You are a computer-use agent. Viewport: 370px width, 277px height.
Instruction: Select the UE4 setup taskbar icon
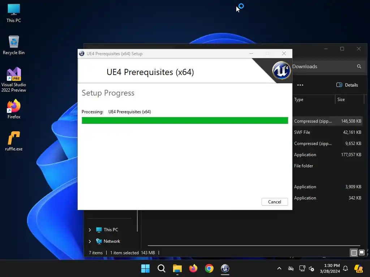225,268
